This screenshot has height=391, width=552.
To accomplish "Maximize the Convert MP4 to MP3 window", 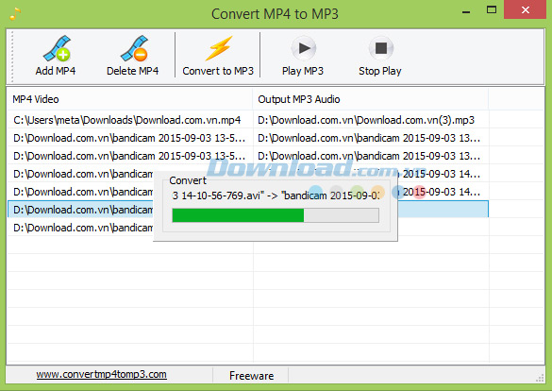I will 492,9.
